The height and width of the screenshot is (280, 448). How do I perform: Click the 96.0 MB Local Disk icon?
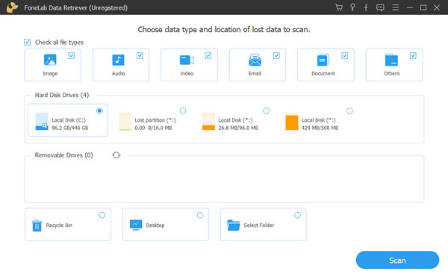tap(208, 122)
